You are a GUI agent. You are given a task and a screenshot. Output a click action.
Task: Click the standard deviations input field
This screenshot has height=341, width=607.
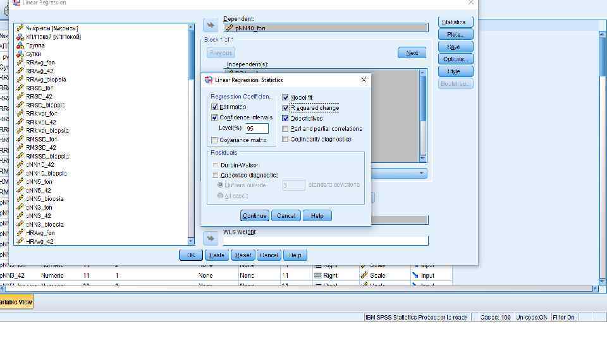pyautogui.click(x=293, y=185)
